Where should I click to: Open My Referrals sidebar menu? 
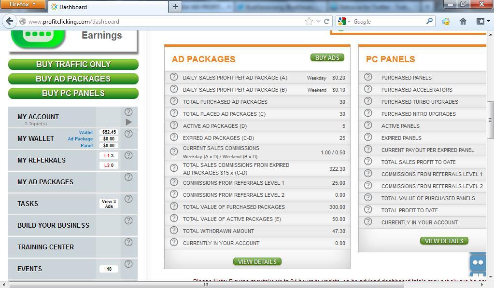[x=42, y=160]
